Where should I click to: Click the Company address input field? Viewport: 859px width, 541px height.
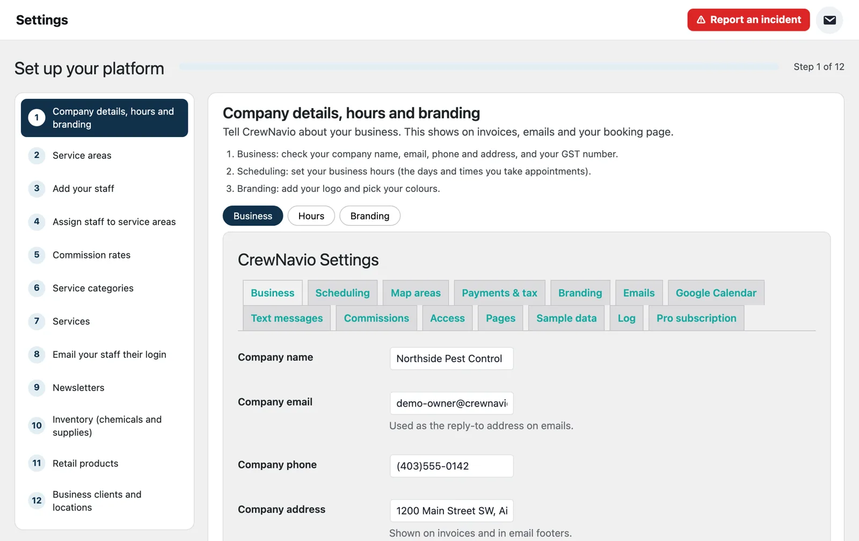point(452,511)
